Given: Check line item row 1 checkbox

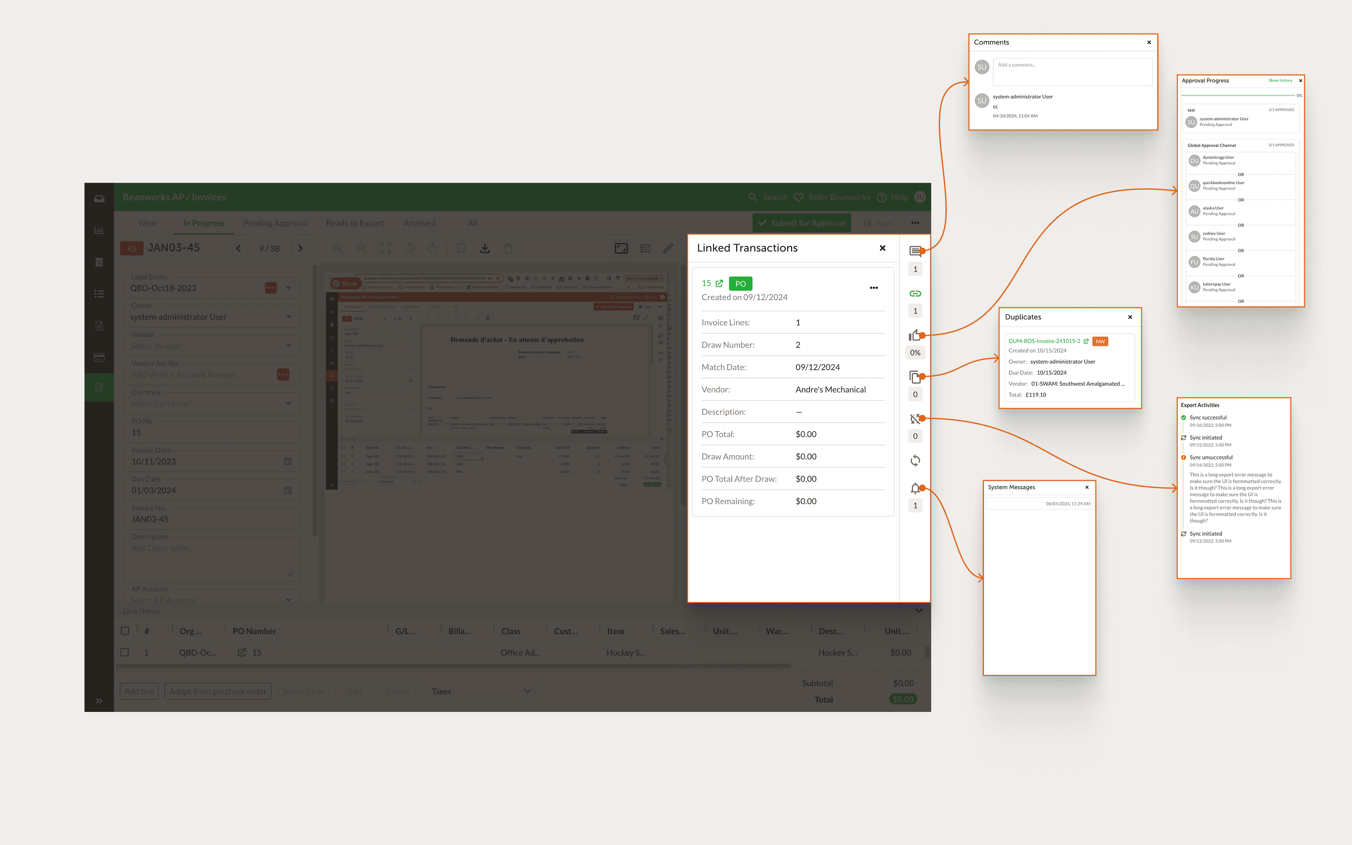Looking at the screenshot, I should 125,652.
